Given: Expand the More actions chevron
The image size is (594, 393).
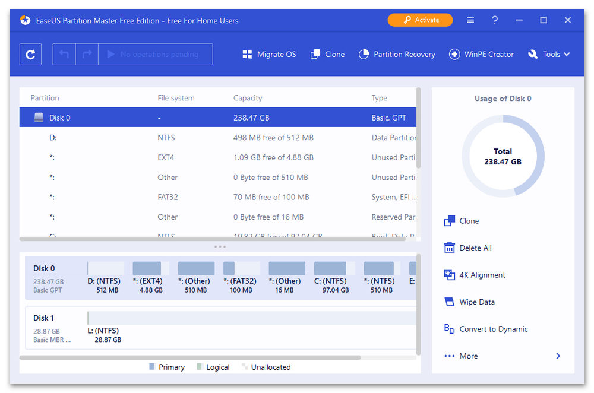Looking at the screenshot, I should 558,356.
